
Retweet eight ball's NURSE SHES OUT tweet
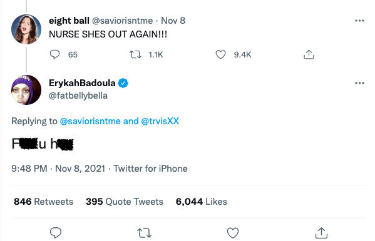coord(135,55)
